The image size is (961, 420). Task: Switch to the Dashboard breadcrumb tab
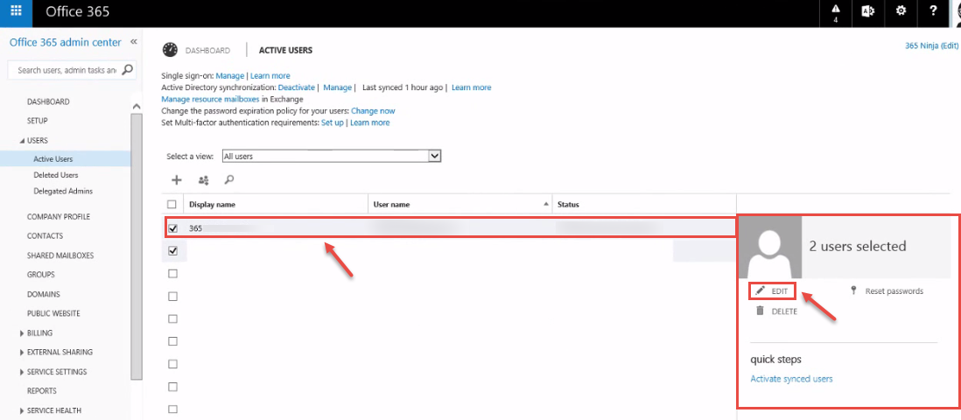point(207,50)
